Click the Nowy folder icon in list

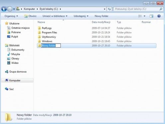(x=39, y=45)
